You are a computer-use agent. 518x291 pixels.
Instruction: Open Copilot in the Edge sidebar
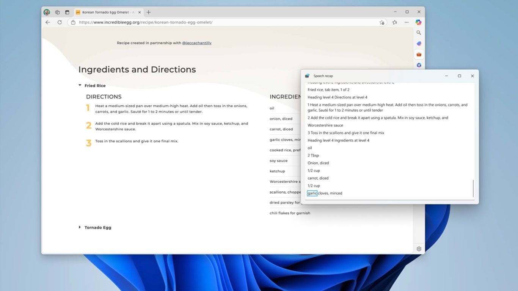[x=419, y=22]
